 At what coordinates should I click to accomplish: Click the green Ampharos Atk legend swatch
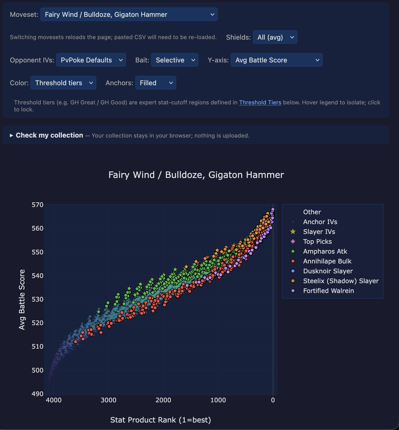pos(293,252)
